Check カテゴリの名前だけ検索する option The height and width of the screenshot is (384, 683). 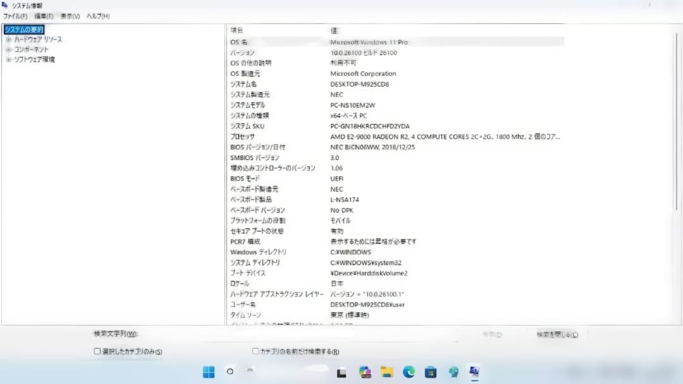(255, 350)
